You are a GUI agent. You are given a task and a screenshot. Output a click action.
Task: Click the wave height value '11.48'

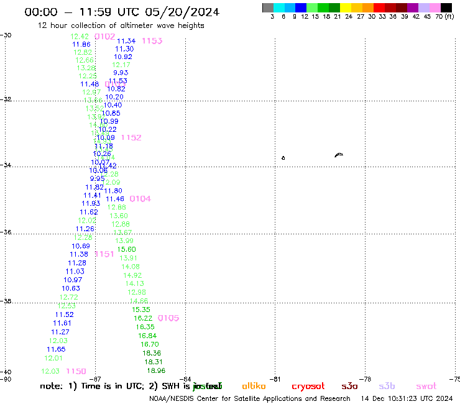pos(90,84)
